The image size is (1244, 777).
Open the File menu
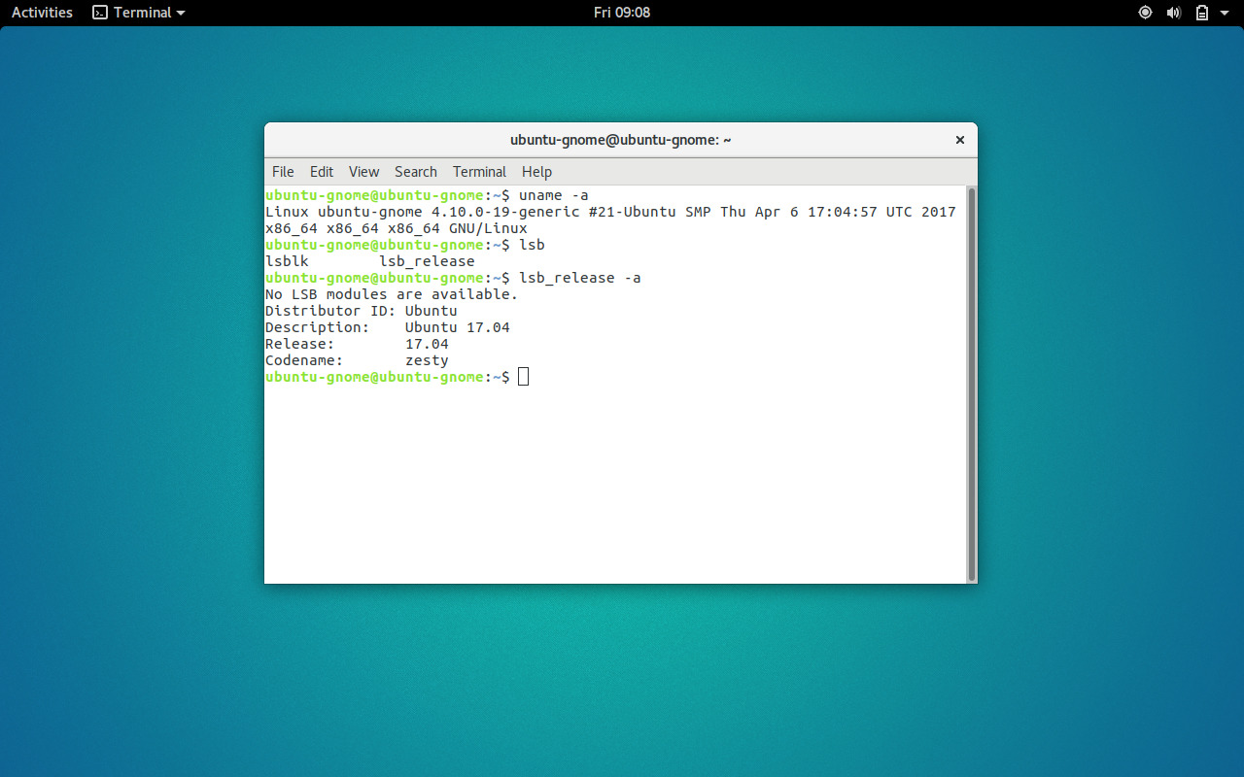pyautogui.click(x=283, y=171)
